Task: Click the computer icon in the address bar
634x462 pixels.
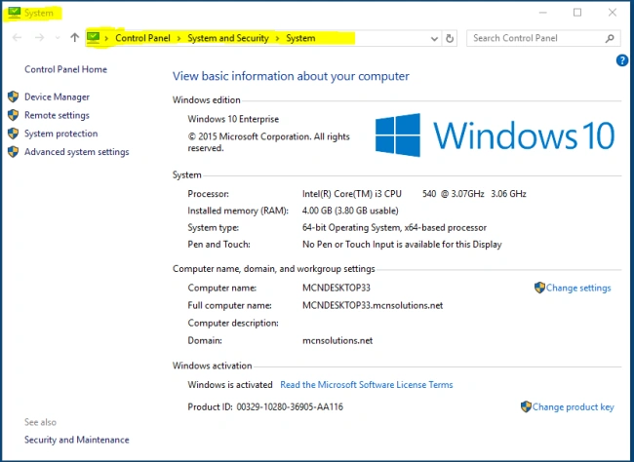Action: (x=94, y=38)
